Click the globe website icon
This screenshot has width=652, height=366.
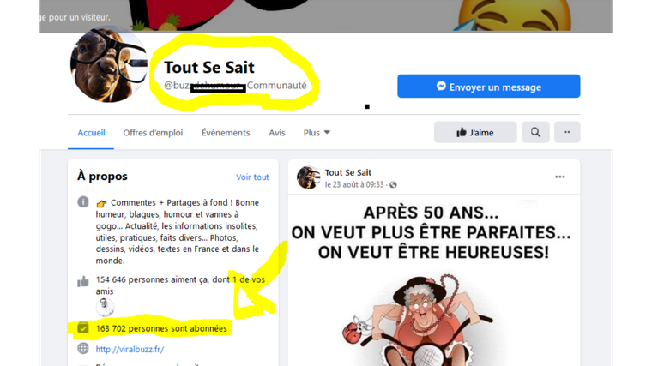coord(83,348)
